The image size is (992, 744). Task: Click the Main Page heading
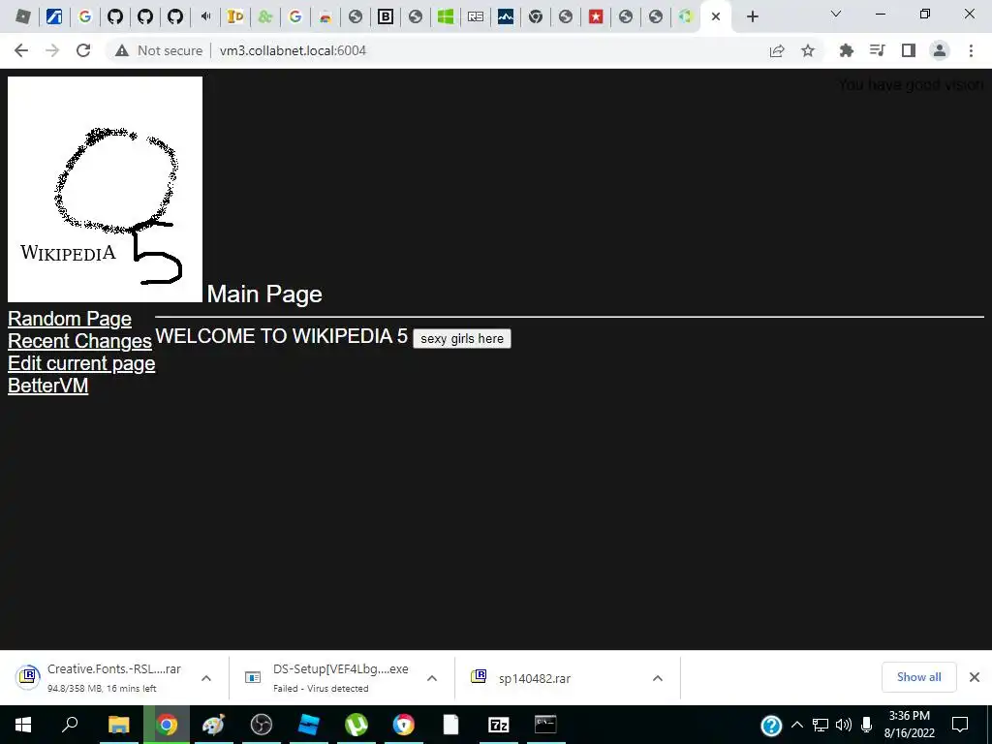(x=264, y=294)
